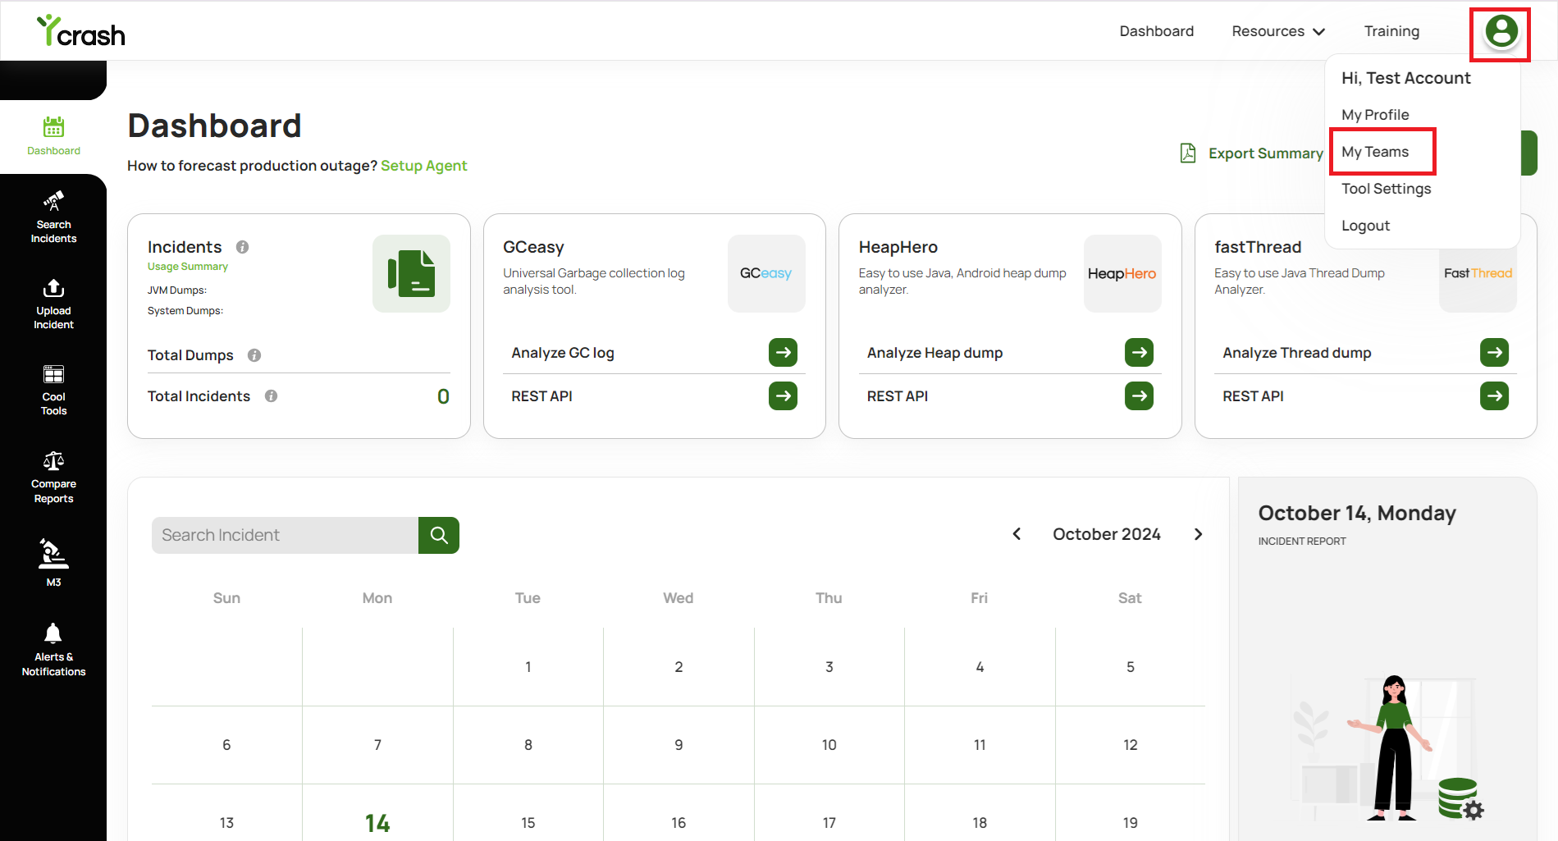Viewport: 1558px width, 841px height.
Task: Select October 5 in calendar
Action: [1131, 667]
